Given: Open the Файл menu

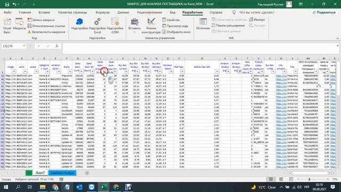Looking at the screenshot, I should coord(7,12).
